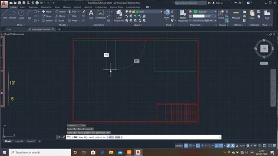Toggle object snap tracking in status bar

click(x=217, y=146)
